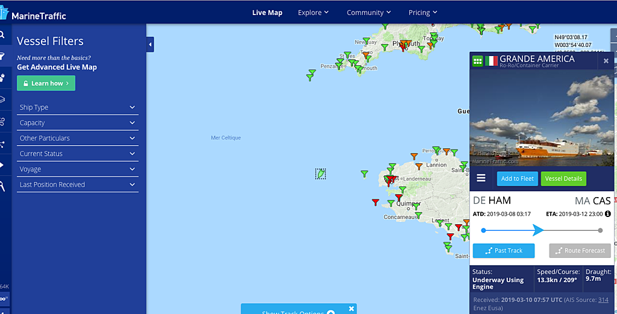Image resolution: width=617 pixels, height=314 pixels.
Task: Click the N49°03'08.17 coordinate readout
Action: [x=571, y=37]
